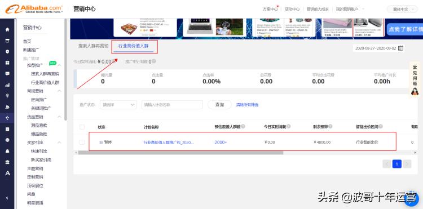Tick the select-all checkbox in the table header
Screen dimensions: 423x209
coord(82,127)
